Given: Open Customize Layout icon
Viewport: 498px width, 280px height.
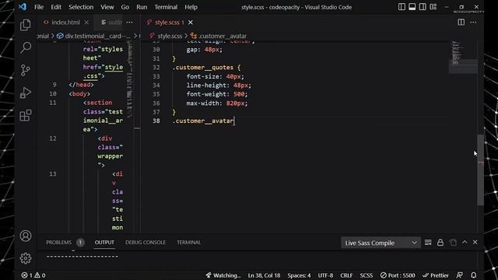Looking at the screenshot, I should [433, 7].
